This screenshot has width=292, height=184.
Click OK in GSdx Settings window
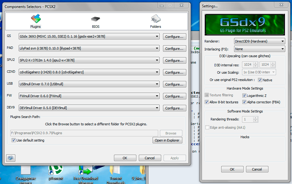coord(232,169)
